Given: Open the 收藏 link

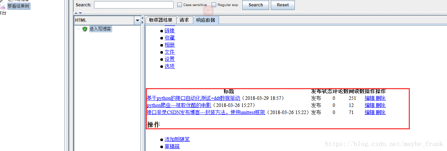Looking at the screenshot, I should (170, 38).
